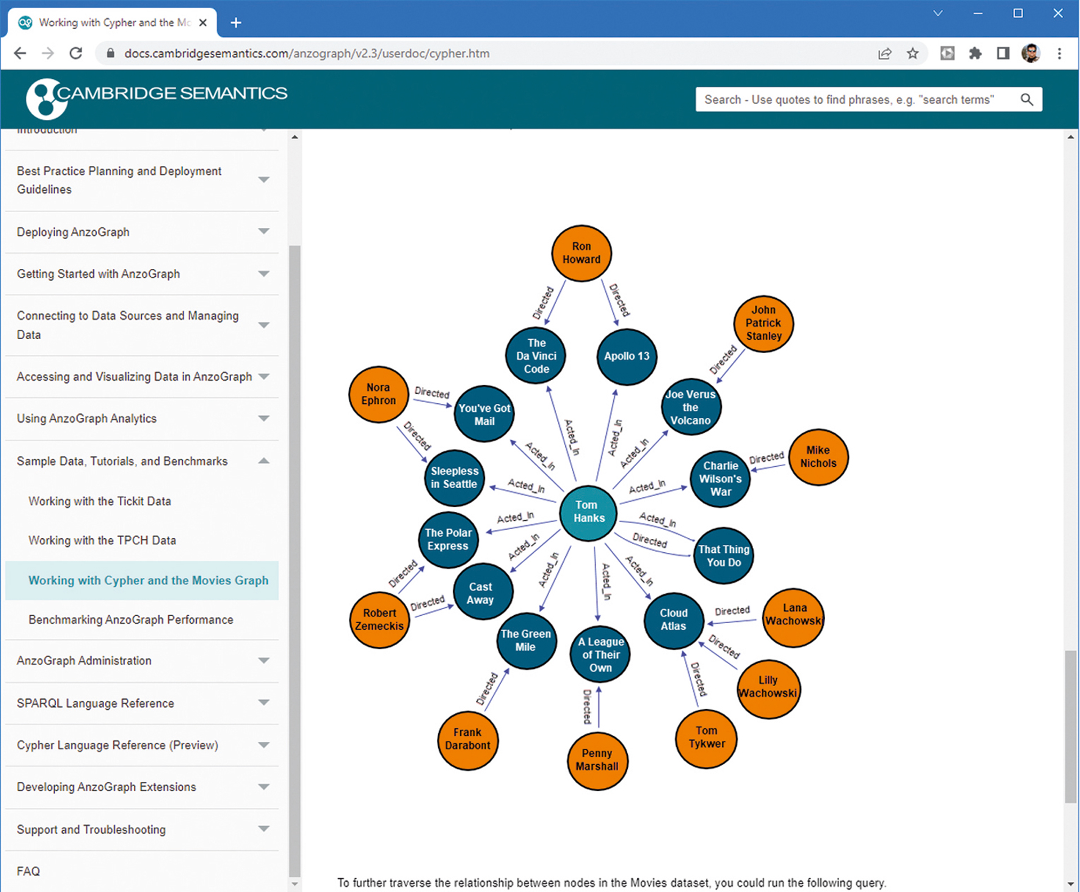Collapse Sample Data, Tutorials, and Benchmarks
The height and width of the screenshot is (892, 1080).
(263, 461)
